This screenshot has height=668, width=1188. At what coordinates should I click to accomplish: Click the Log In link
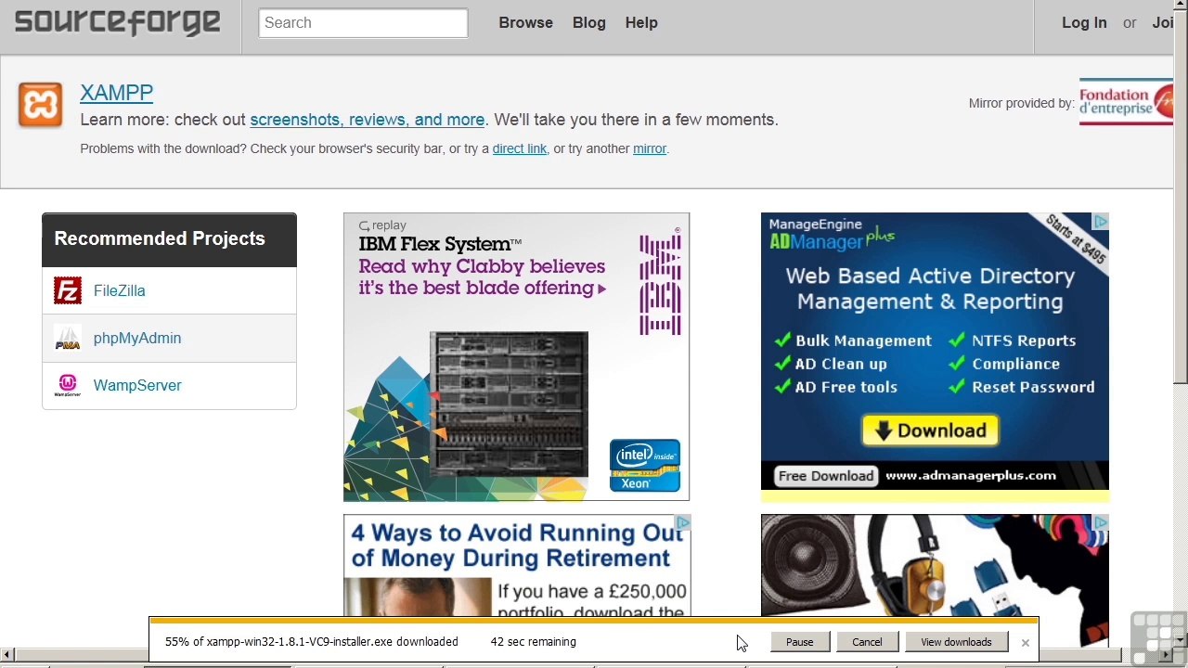[1084, 23]
